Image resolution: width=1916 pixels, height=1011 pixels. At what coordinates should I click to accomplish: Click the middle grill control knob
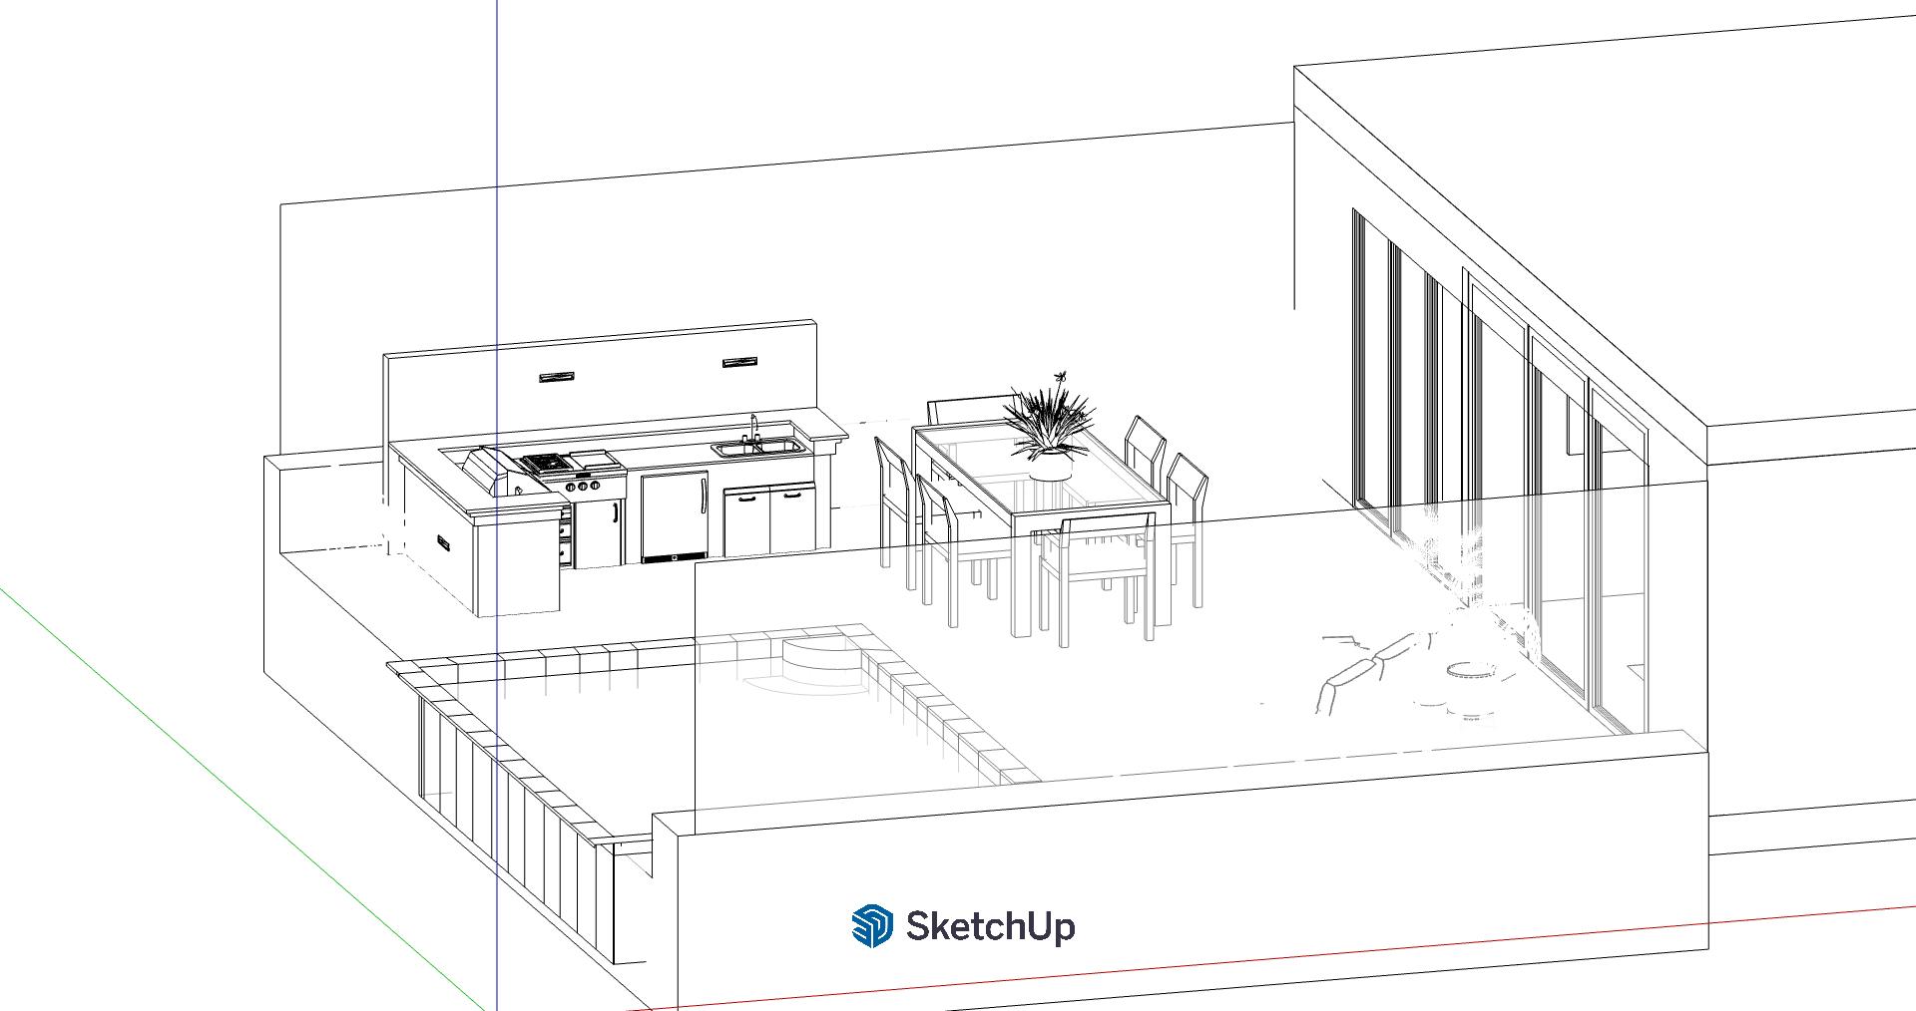tap(583, 487)
